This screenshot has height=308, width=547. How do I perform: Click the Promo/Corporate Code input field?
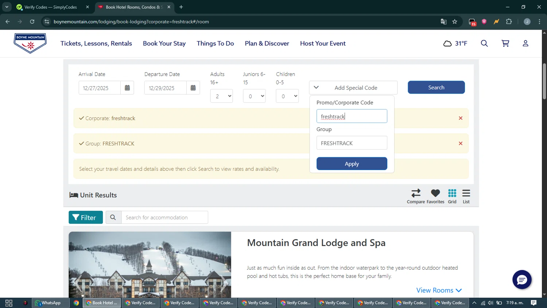(352, 116)
